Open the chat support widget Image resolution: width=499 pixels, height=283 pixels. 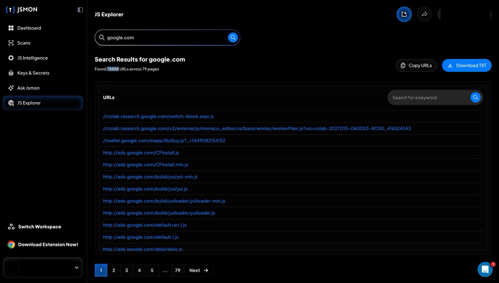[x=485, y=269]
